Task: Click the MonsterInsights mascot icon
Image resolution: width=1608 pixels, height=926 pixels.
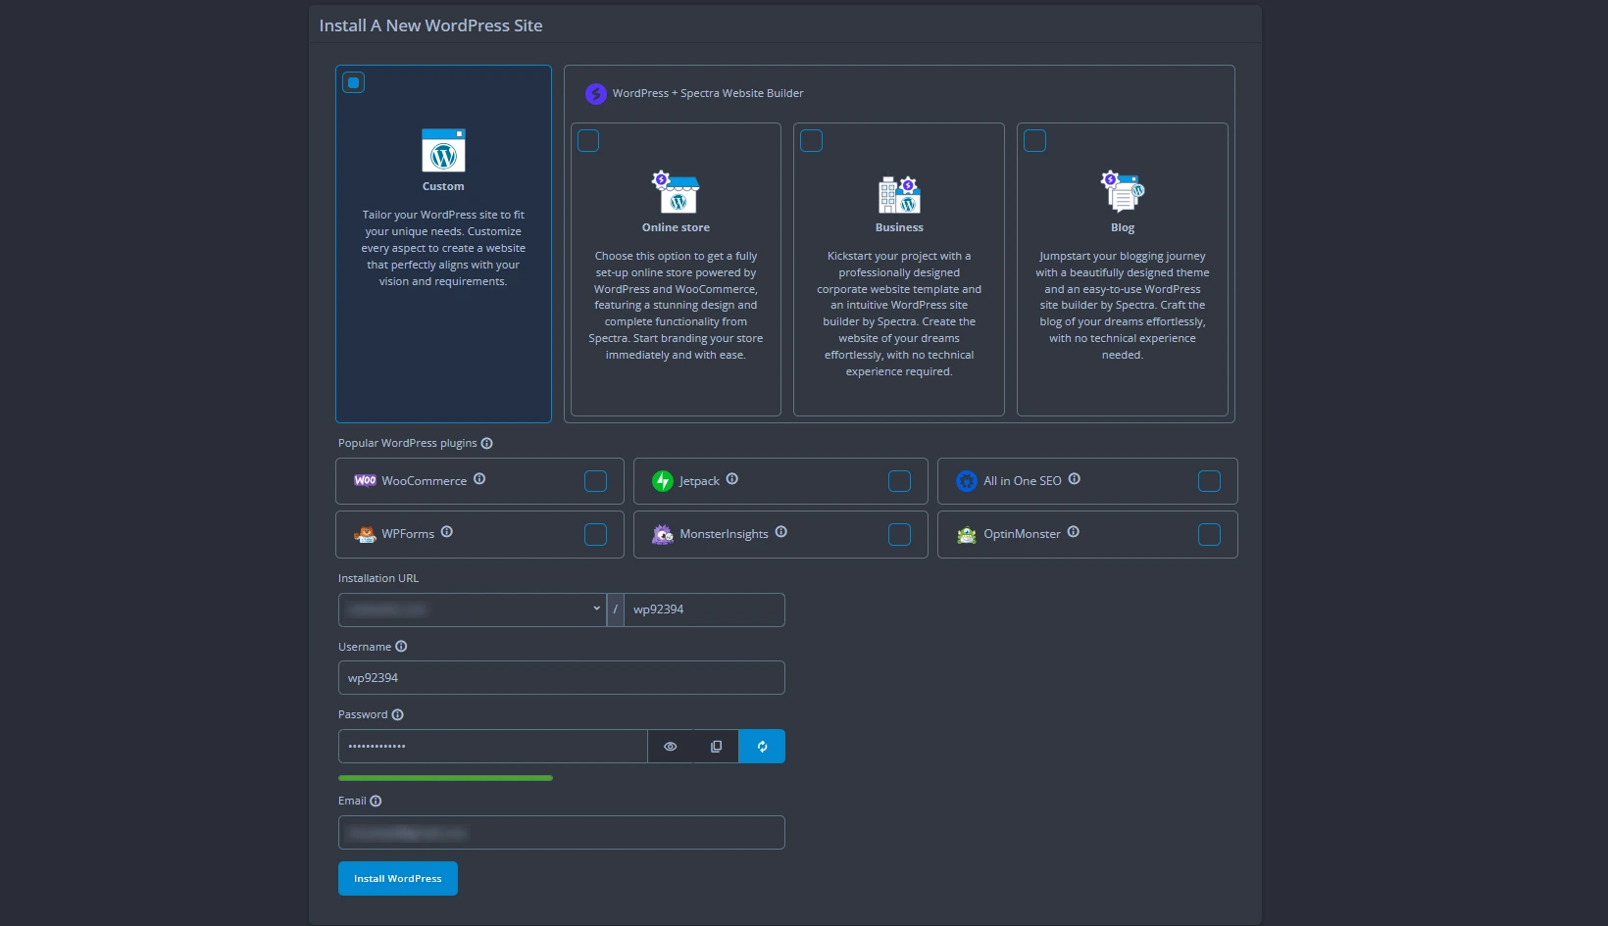Action: tap(663, 534)
